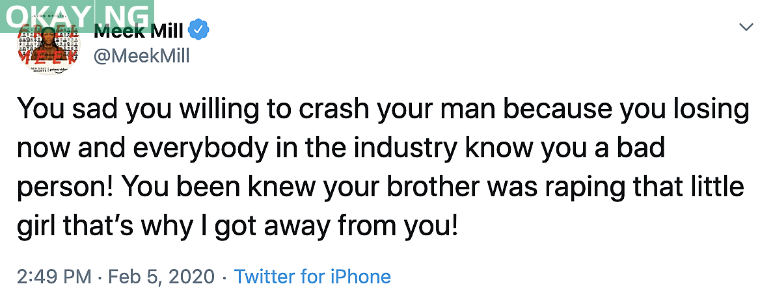Click the Meek Mill display name
This screenshot has height=308, width=773.
coord(139,31)
